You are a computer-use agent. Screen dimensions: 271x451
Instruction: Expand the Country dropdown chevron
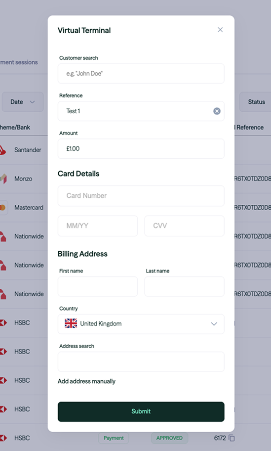[214, 324]
